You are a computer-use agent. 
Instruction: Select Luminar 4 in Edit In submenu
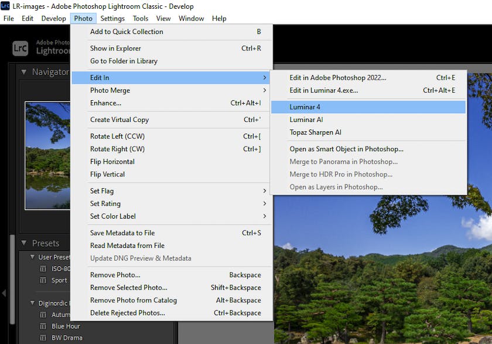(x=368, y=107)
